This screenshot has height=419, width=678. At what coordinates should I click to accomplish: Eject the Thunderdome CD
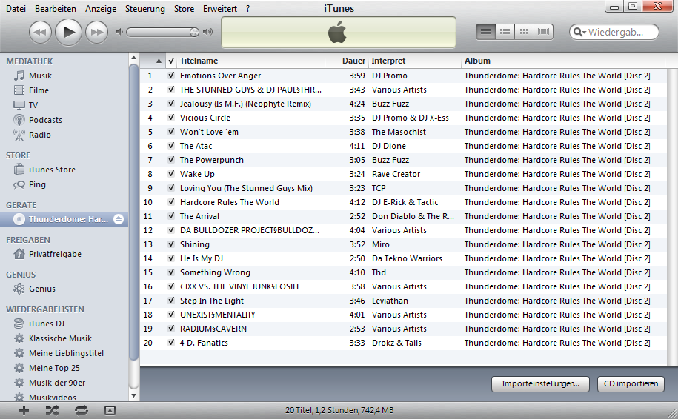pyautogui.click(x=118, y=219)
